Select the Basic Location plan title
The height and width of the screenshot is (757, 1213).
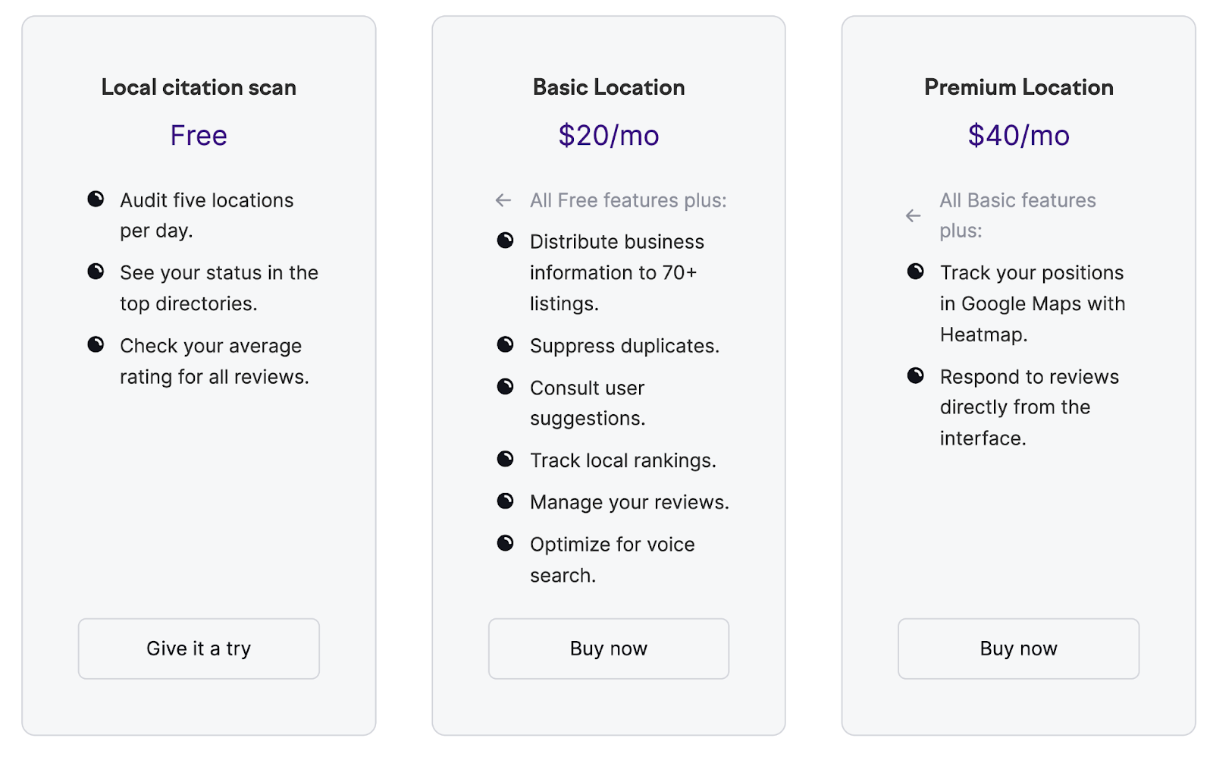(x=609, y=87)
